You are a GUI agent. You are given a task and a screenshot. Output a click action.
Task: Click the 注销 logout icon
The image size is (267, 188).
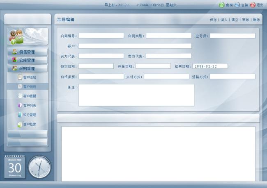(x=237, y=5)
